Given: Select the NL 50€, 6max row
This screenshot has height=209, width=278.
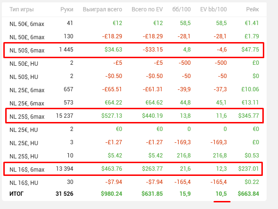Looking at the screenshot, I should tap(134, 23).
